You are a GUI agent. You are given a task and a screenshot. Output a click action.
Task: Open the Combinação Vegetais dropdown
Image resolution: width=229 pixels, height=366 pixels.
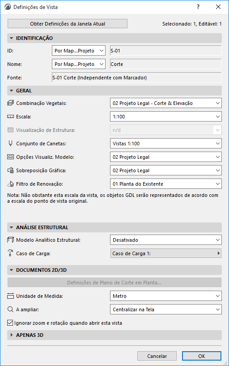(x=165, y=103)
